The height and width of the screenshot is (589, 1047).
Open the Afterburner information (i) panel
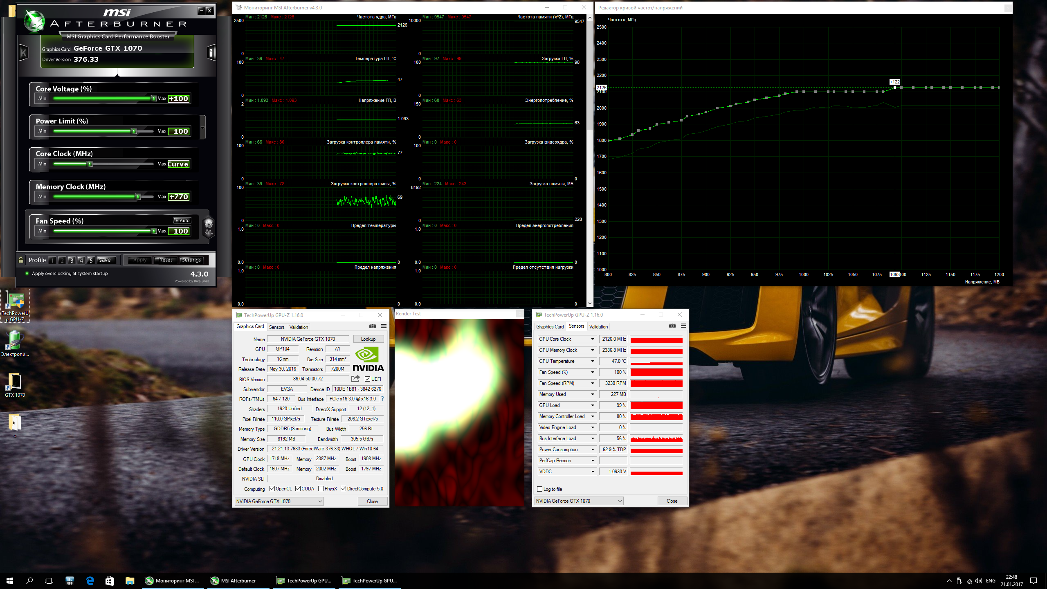tap(211, 52)
